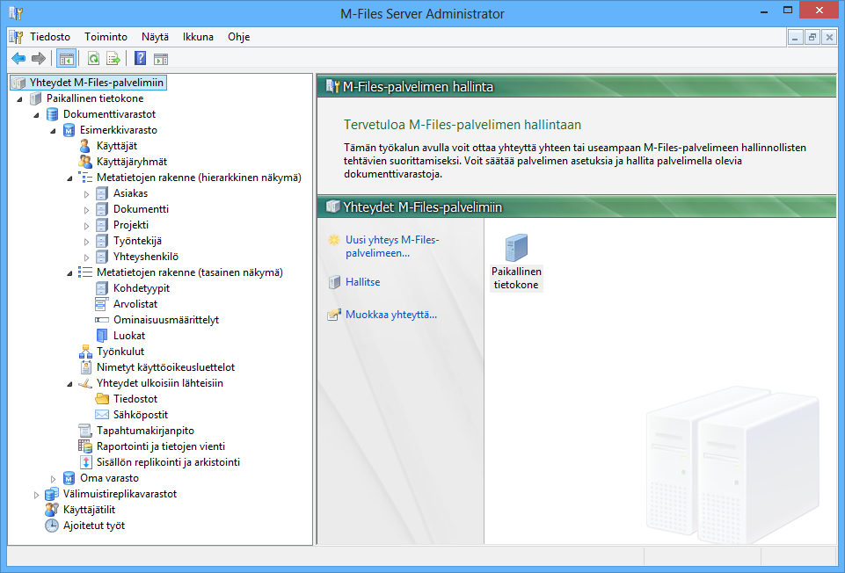Viewport: 845px width, 573px height.
Task: Click the Luokat blue book icon
Action: click(x=102, y=336)
